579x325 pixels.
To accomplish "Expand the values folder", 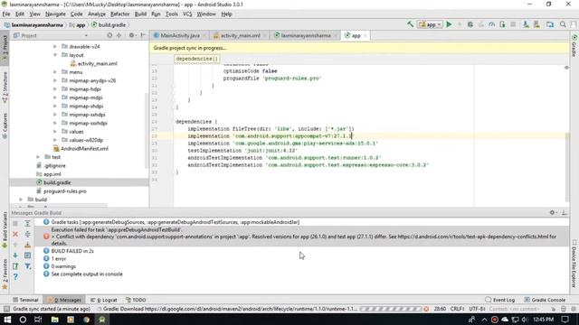I will pyautogui.click(x=55, y=131).
